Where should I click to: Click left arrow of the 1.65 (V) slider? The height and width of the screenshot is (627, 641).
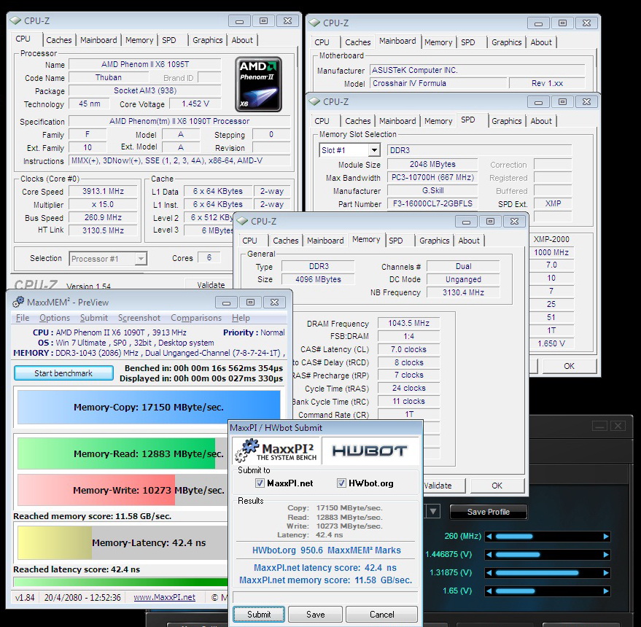pos(489,591)
